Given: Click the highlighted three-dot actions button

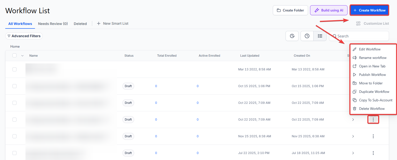Looking at the screenshot, I should [x=373, y=120].
